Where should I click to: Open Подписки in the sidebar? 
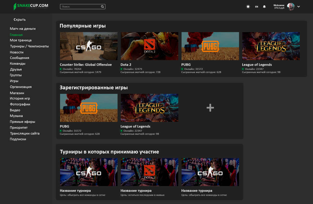[18, 139]
